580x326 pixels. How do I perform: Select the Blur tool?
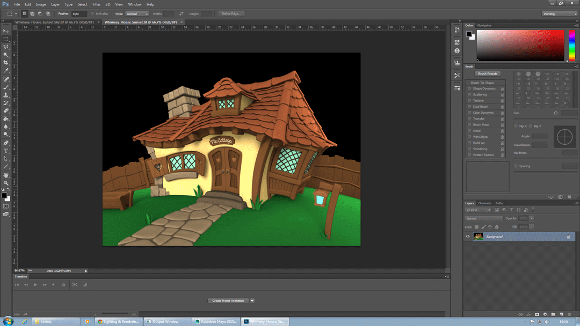6,126
